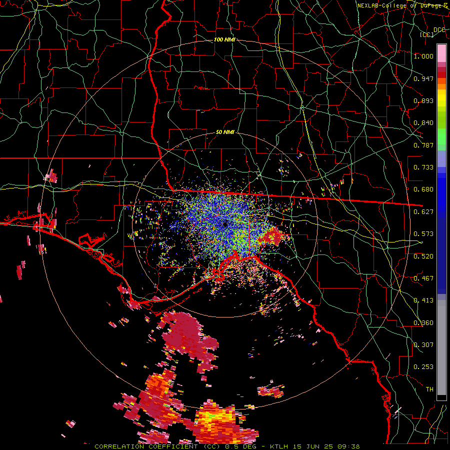Click the 1.000 value on the color scale

click(x=423, y=56)
